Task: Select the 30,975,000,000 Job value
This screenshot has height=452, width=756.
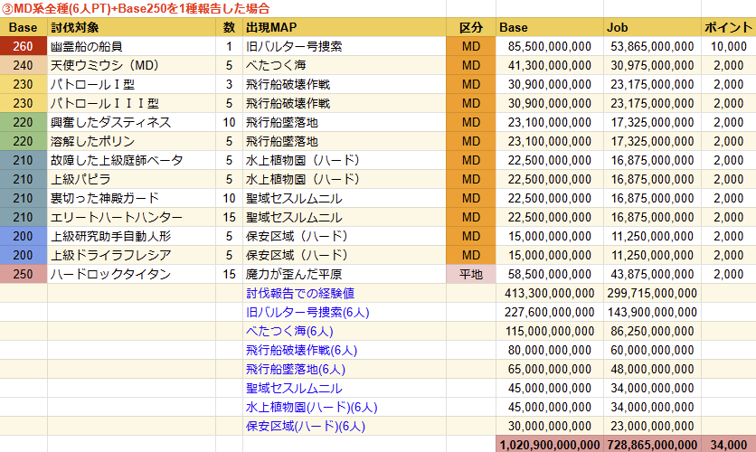Action: [x=652, y=65]
